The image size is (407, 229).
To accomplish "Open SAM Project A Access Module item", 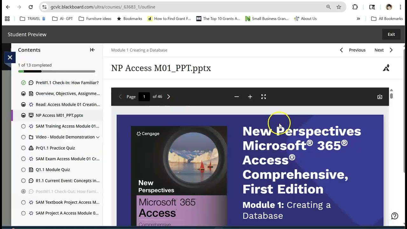I will click(67, 213).
